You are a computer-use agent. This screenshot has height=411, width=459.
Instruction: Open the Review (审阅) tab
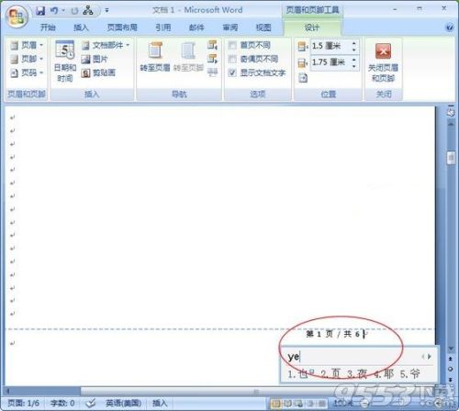(230, 28)
